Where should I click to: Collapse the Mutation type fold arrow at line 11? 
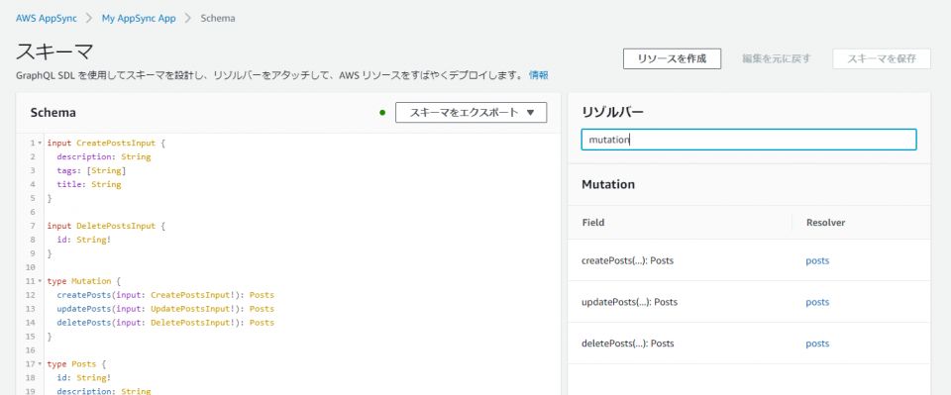[x=40, y=281]
